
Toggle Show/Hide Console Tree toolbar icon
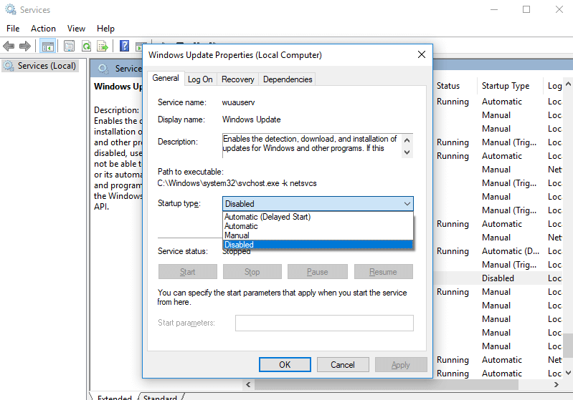click(x=48, y=47)
